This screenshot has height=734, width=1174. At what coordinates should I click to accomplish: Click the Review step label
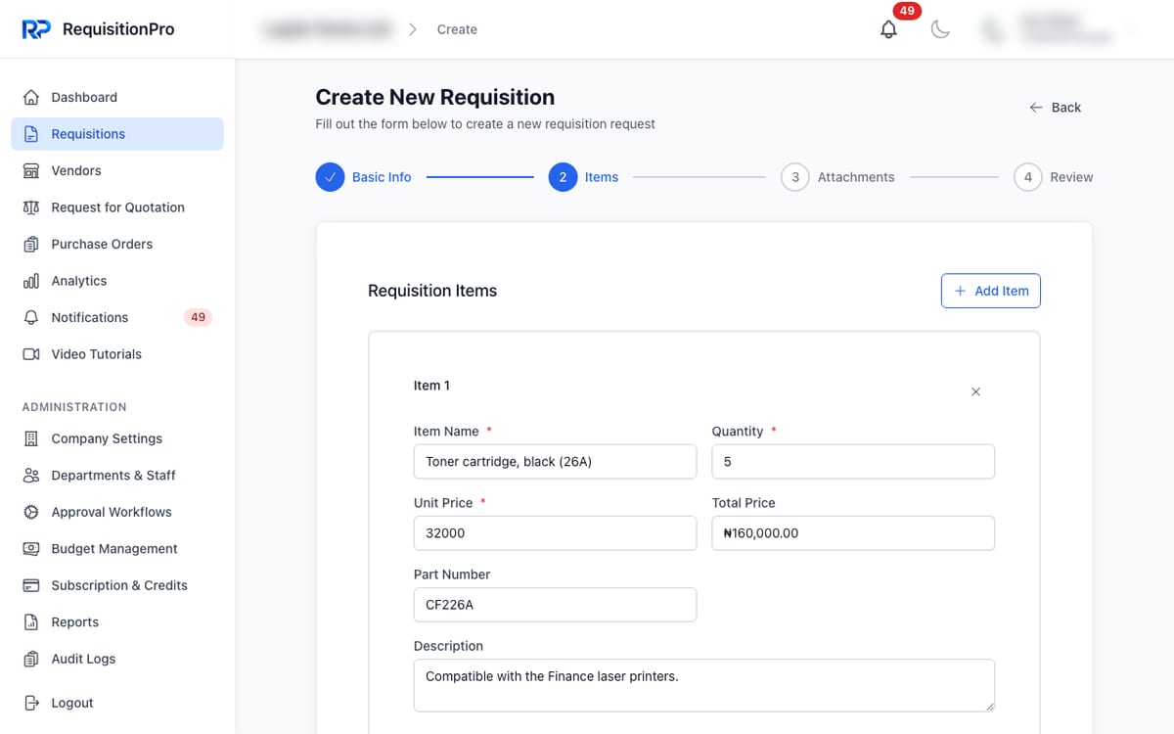tap(1071, 177)
